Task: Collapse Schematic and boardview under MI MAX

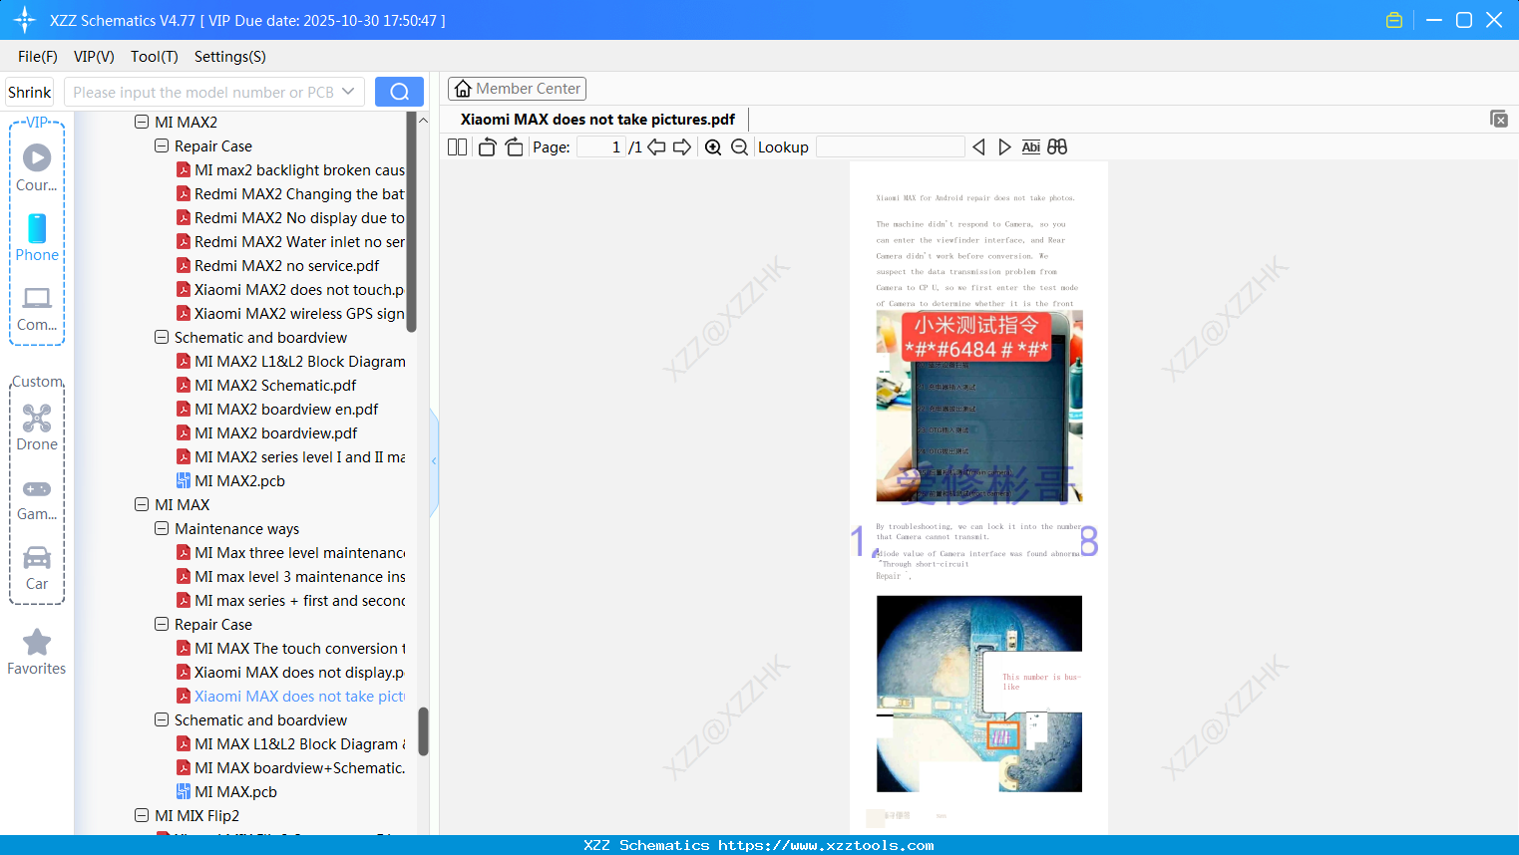Action: click(162, 720)
